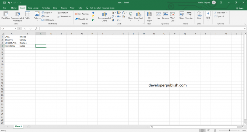Image resolution: width=247 pixels, height=132 pixels.
Task: Insert a Column sparkline
Action: click(x=165, y=15)
